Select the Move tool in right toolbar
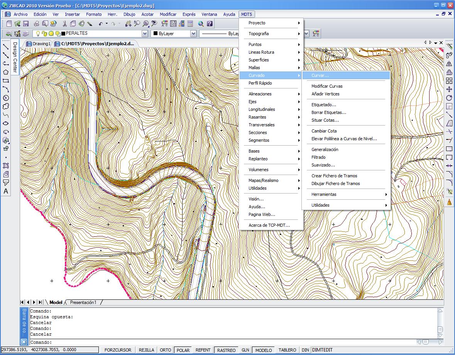 tap(449, 89)
